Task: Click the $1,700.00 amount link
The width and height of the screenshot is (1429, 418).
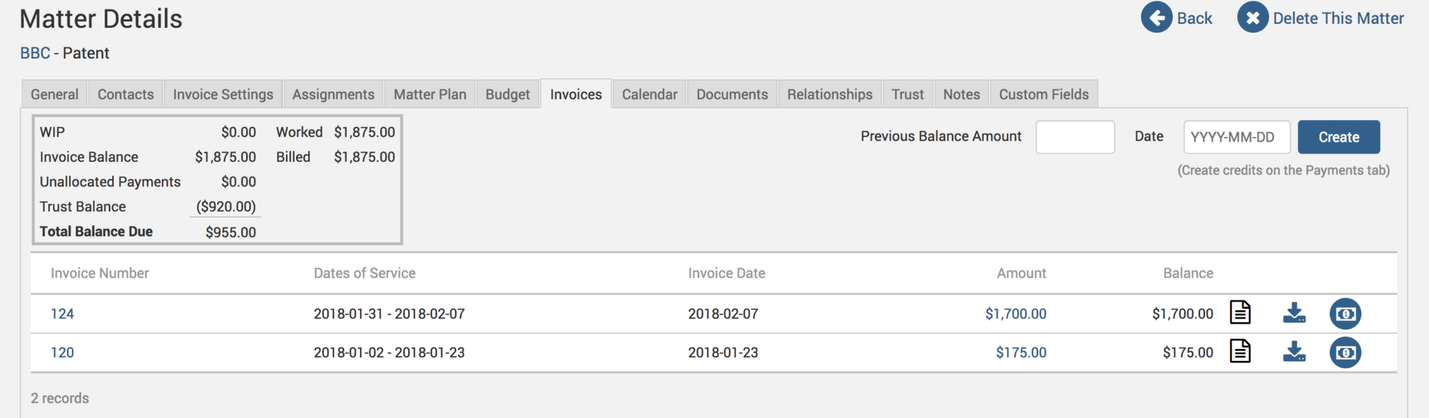Action: 1015,314
